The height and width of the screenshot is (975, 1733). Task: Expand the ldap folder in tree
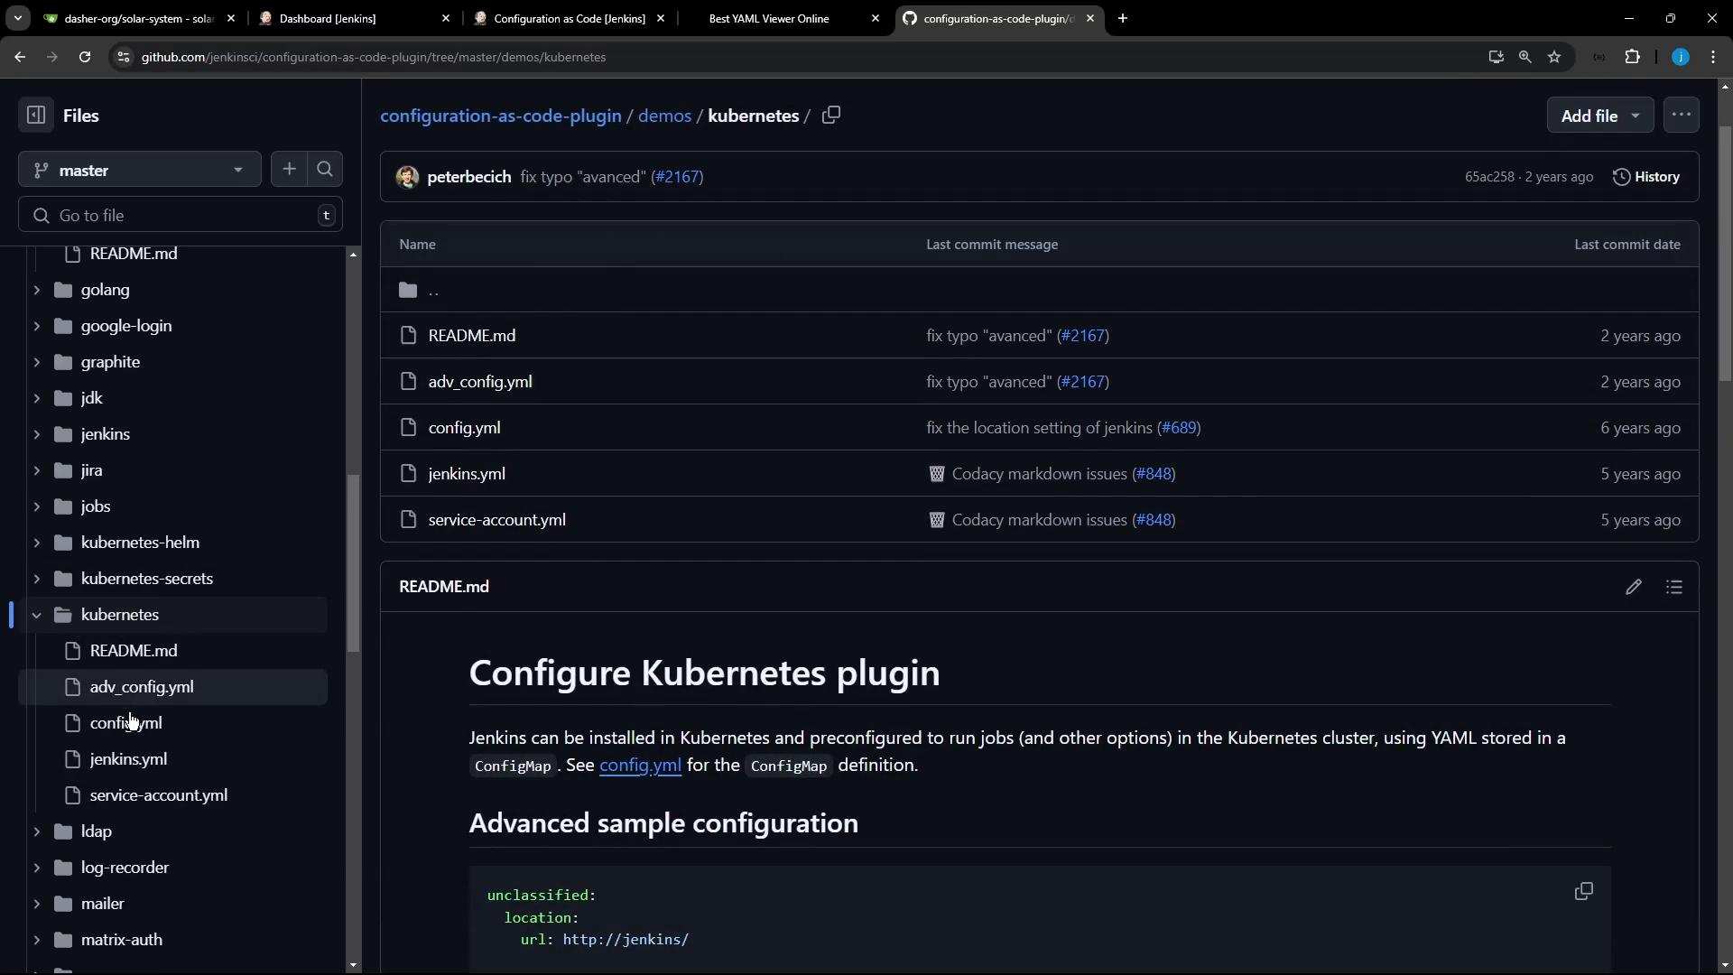[36, 831]
